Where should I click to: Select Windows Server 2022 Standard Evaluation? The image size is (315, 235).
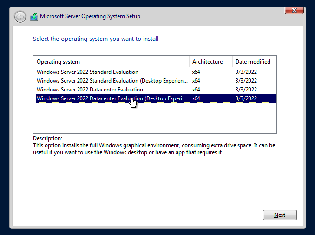pos(156,72)
